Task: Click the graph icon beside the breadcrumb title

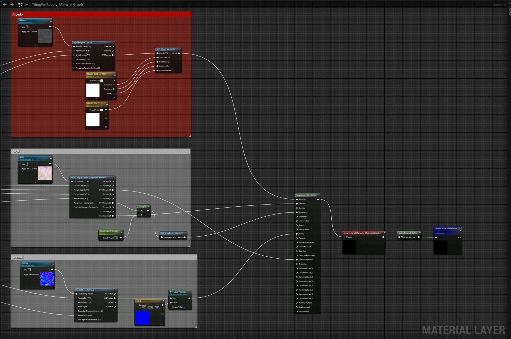Action: click(x=20, y=4)
